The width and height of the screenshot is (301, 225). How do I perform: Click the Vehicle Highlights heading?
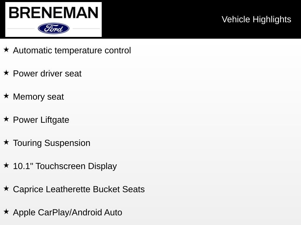(x=256, y=19)
